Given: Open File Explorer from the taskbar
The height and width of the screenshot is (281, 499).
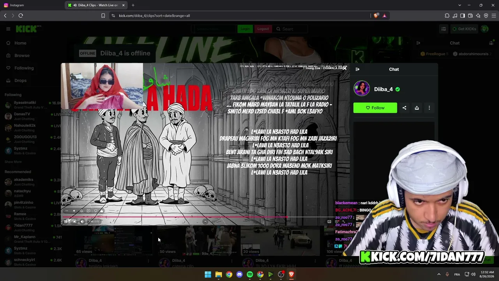Looking at the screenshot, I should (x=218, y=274).
